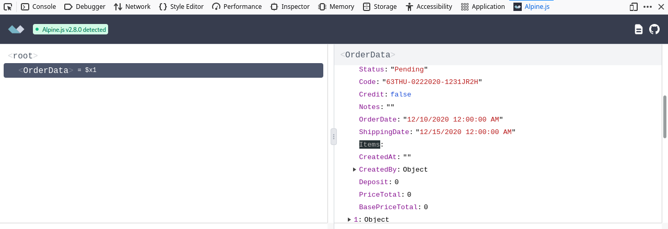This screenshot has height=229, width=668.
Task: Click the highlighted Items property
Action: pos(369,144)
